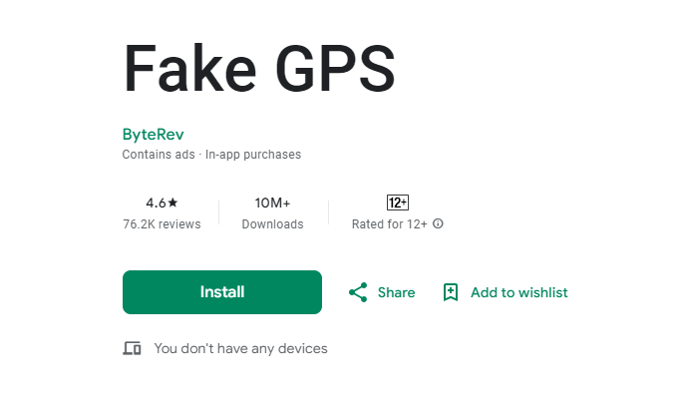Click the wishlist bookmark icon
Viewport: 676px width, 408px height.
click(451, 292)
